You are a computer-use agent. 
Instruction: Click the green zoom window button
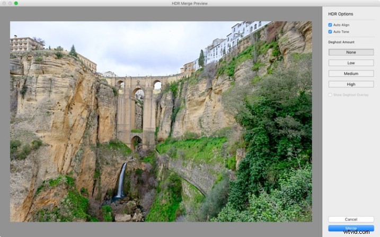pyautogui.click(x=16, y=3)
